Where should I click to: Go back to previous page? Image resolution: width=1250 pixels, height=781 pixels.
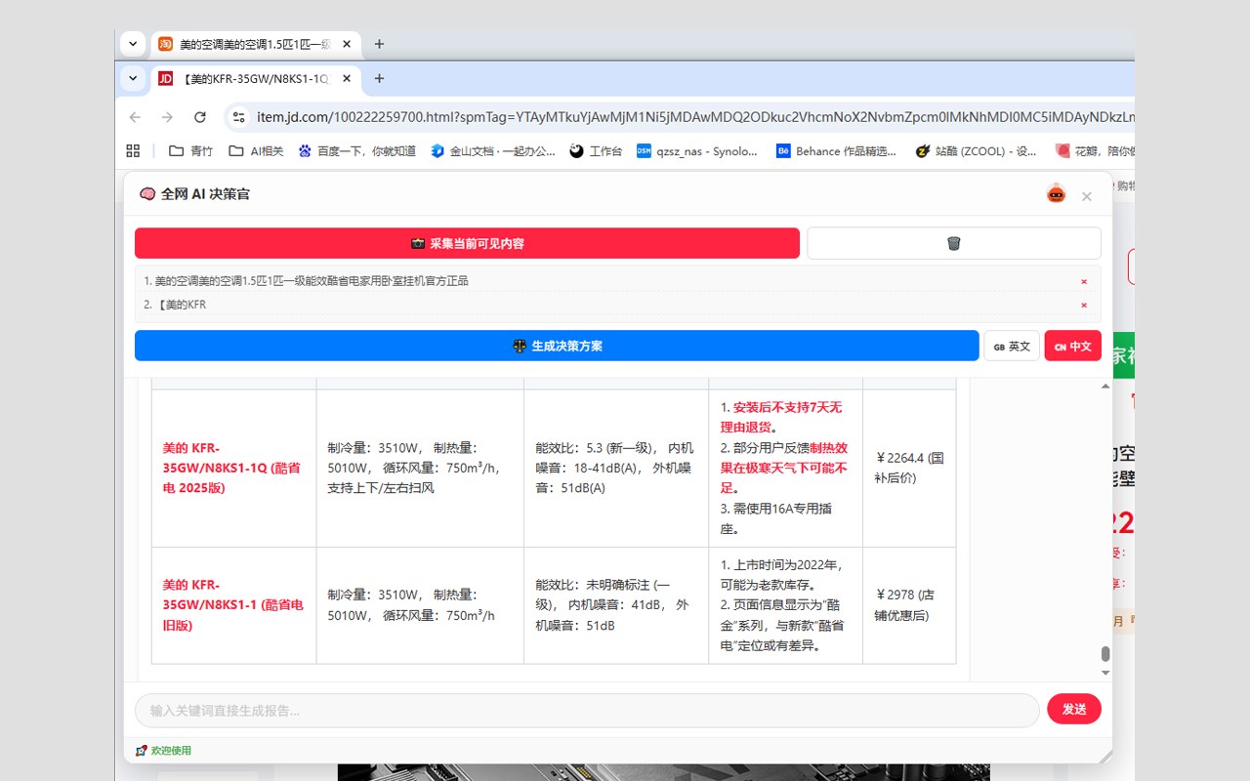click(x=135, y=117)
